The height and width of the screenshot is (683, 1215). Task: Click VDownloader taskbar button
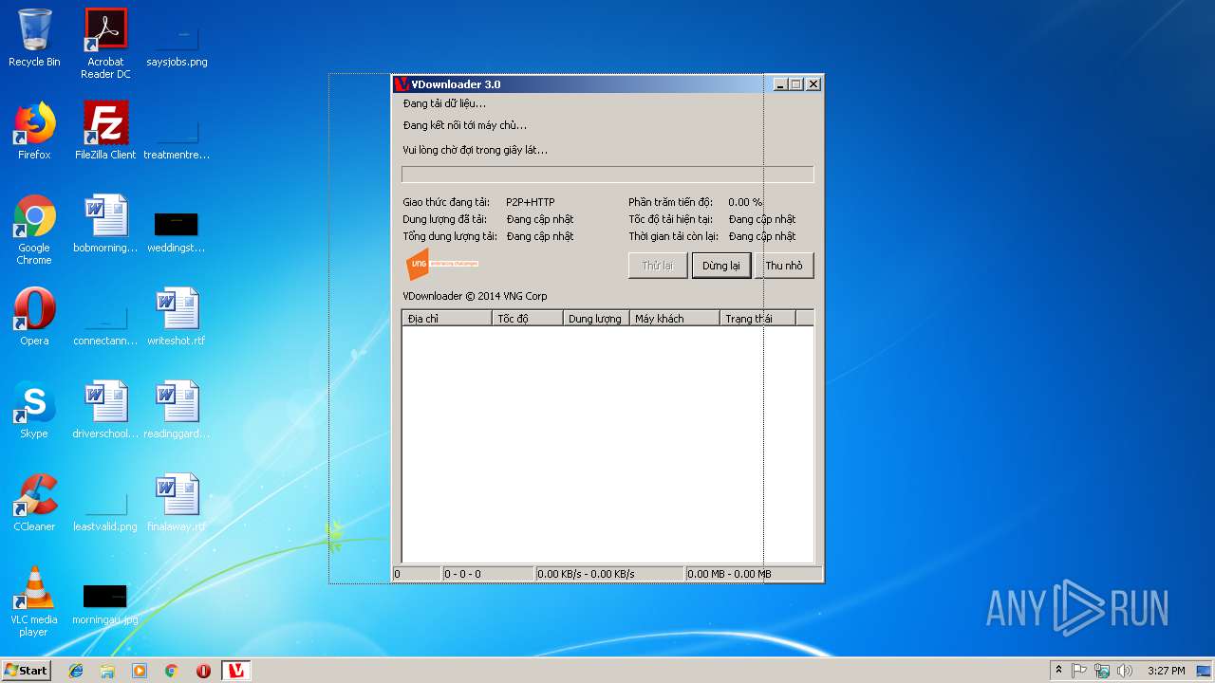tap(236, 670)
